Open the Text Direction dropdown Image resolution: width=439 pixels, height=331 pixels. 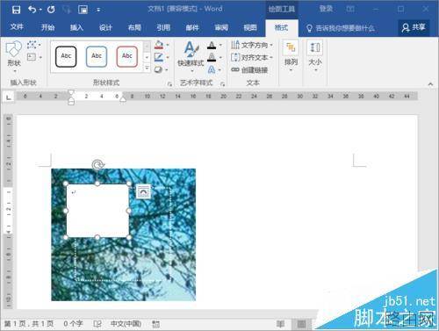pos(252,45)
